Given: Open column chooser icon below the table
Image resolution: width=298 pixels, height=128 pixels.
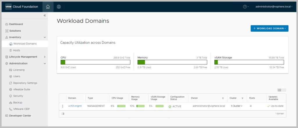Looking at the screenshot, I should coord(63,114).
